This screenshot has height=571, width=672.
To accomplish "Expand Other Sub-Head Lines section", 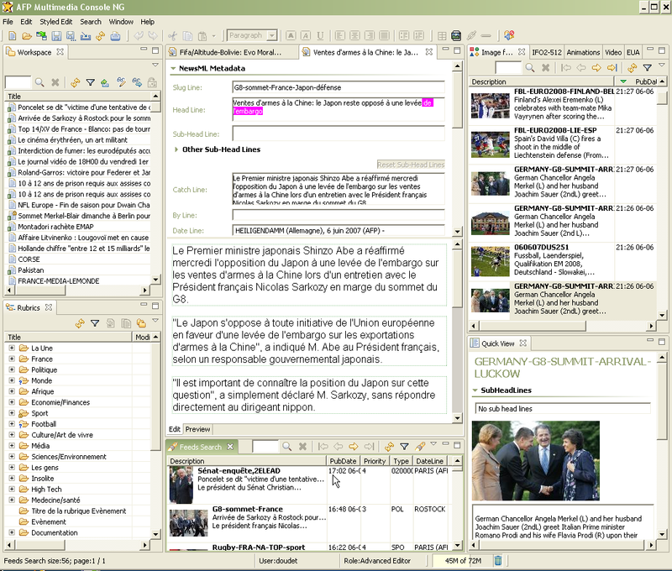I will click(x=176, y=149).
